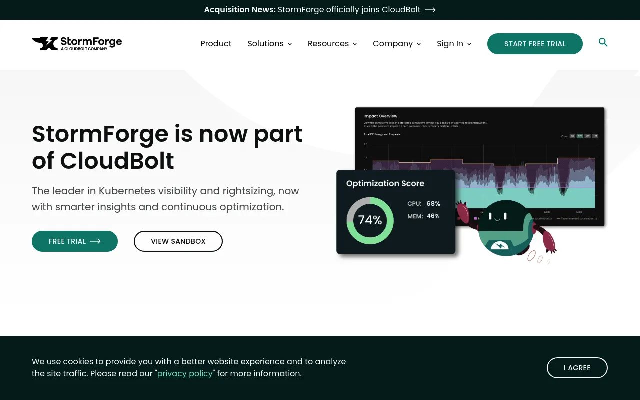Follow the privacy policy link
The image size is (640, 400).
[185, 373]
